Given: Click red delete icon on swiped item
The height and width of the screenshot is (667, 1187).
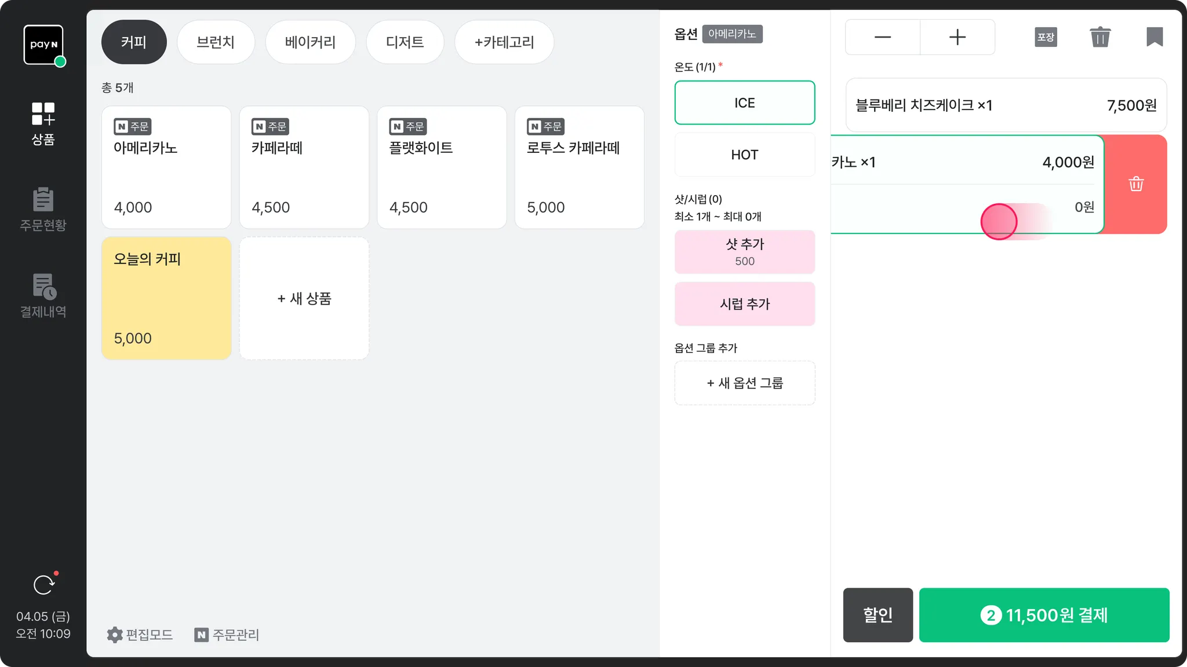Looking at the screenshot, I should [x=1135, y=184].
